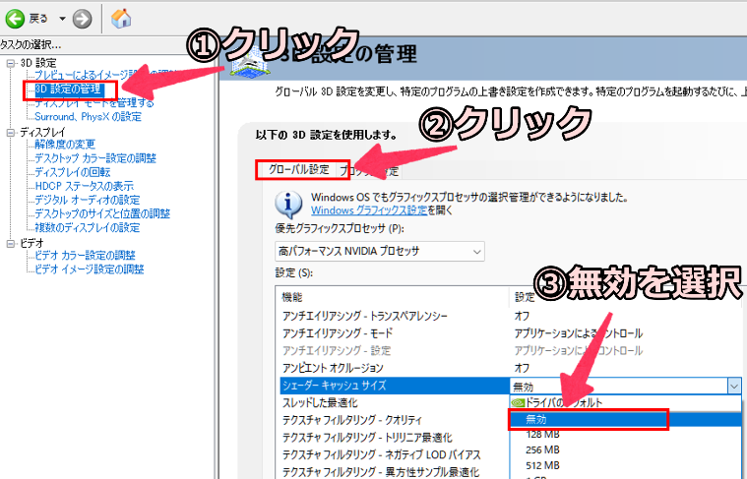The width and height of the screenshot is (747, 479).
Task: Choose 256 MB in shader cache list
Action: pos(543,450)
